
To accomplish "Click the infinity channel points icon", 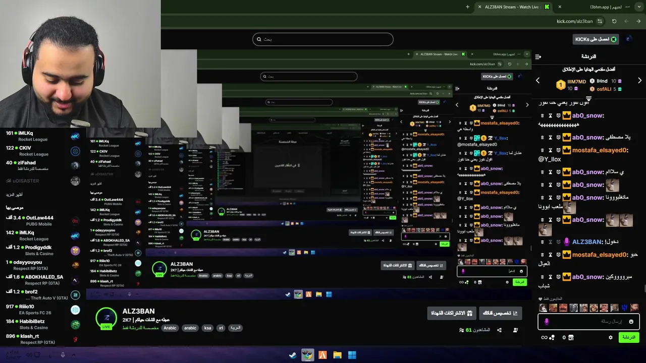I will click(544, 338).
